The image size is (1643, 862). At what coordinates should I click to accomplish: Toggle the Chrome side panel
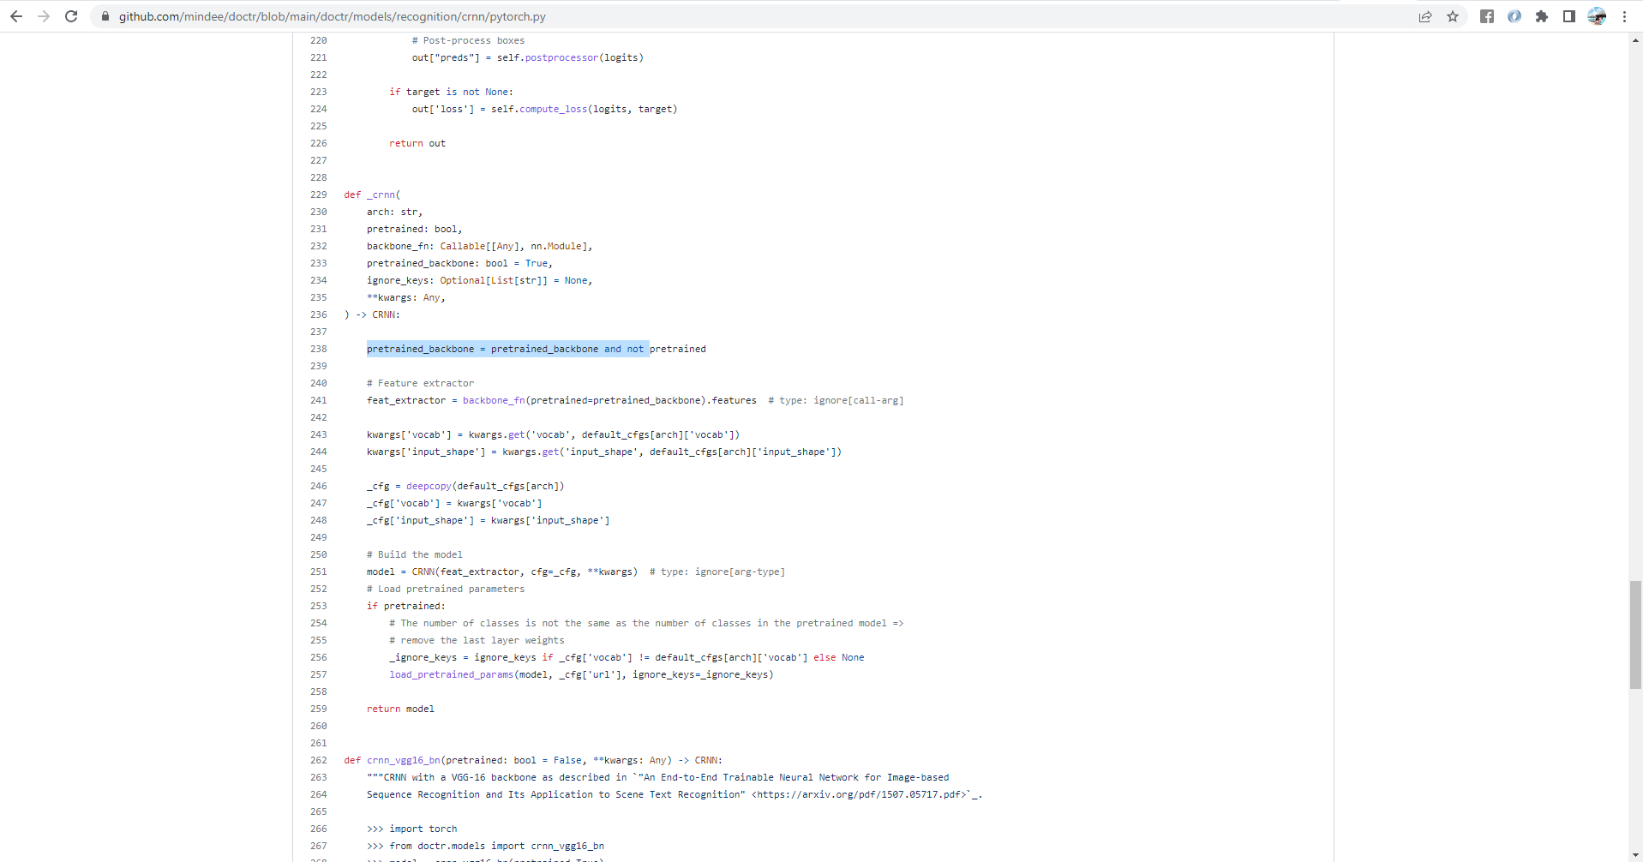tap(1569, 15)
